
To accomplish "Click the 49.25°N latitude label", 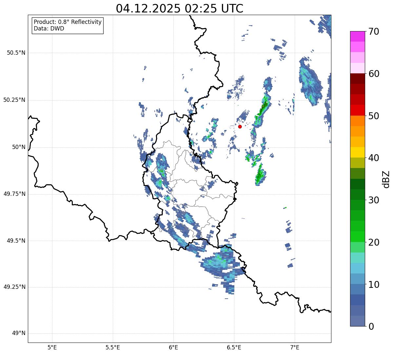I will point(14,287).
